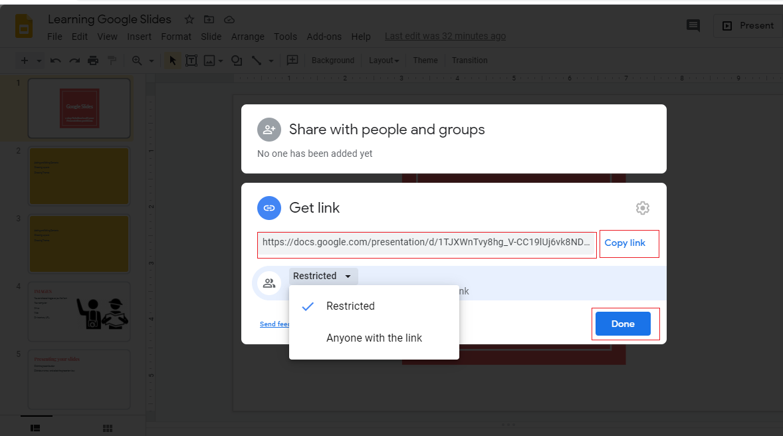
Task: Open the Transition panel
Action: click(469, 60)
